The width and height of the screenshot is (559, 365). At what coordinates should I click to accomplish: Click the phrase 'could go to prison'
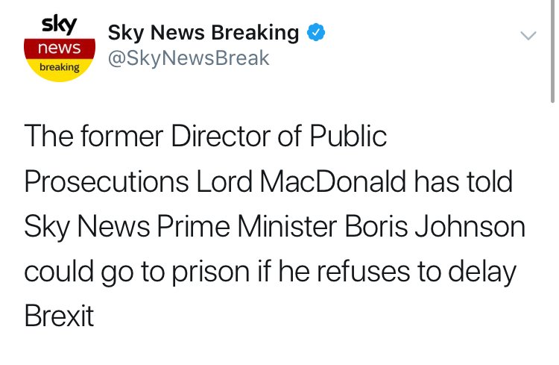(x=137, y=273)
